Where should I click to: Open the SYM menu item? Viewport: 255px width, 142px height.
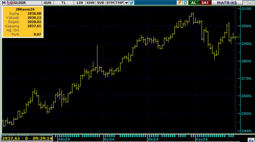tap(110, 3)
